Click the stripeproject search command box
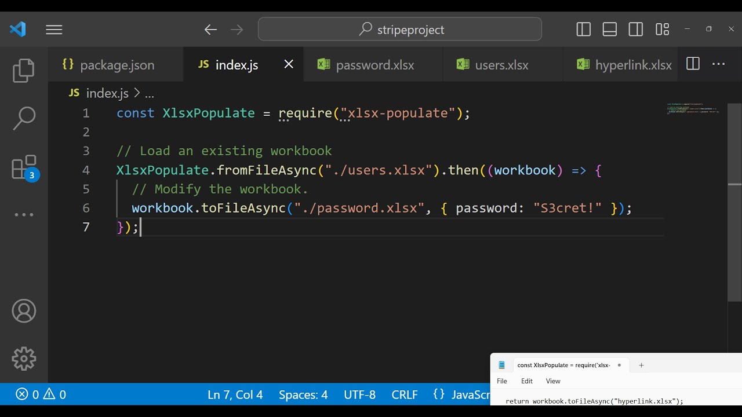The height and width of the screenshot is (417, 742). click(400, 30)
